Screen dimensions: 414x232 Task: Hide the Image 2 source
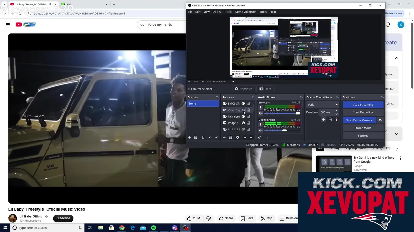coord(243,123)
